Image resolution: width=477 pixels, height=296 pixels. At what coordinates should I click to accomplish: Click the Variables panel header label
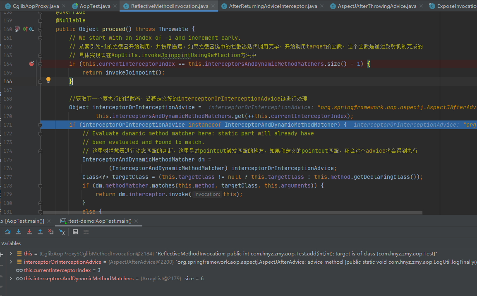pyautogui.click(x=11, y=243)
